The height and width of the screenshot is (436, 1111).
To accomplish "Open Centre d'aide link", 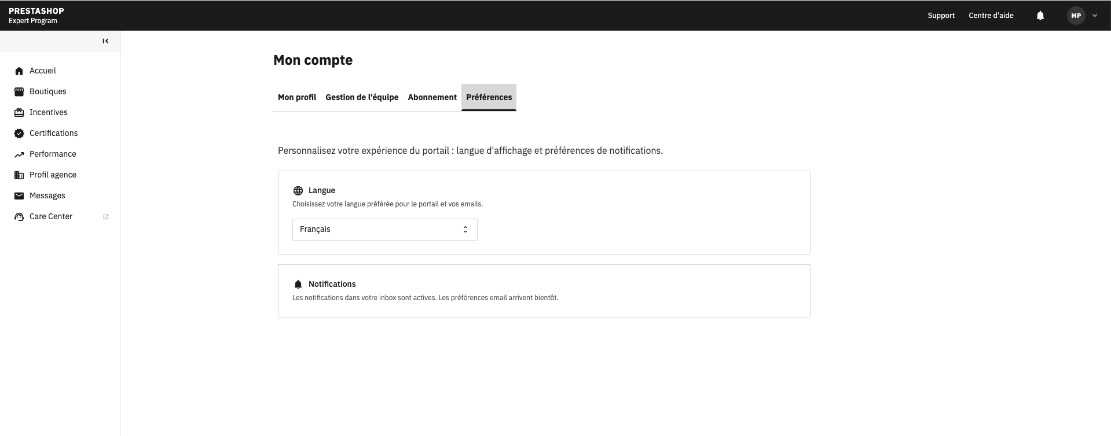I will (x=991, y=16).
